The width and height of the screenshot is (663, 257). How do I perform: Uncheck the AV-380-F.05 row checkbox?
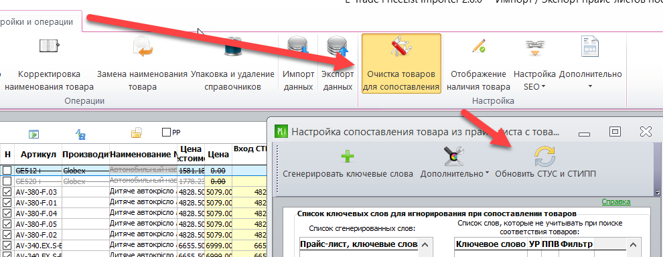coord(7,224)
